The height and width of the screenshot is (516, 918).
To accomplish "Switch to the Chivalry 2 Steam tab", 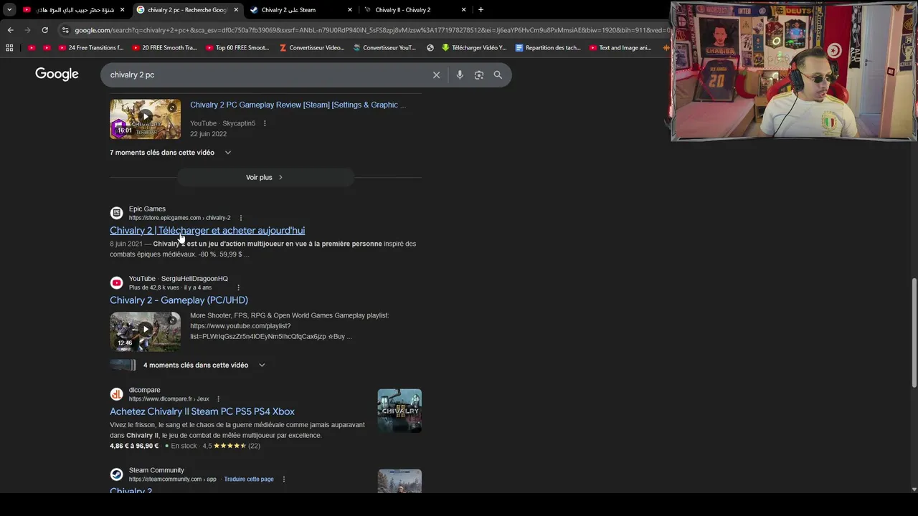I will pos(300,10).
